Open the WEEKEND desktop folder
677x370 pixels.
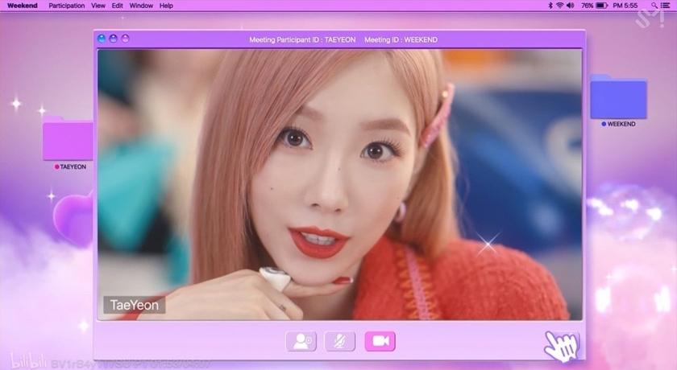(x=619, y=97)
